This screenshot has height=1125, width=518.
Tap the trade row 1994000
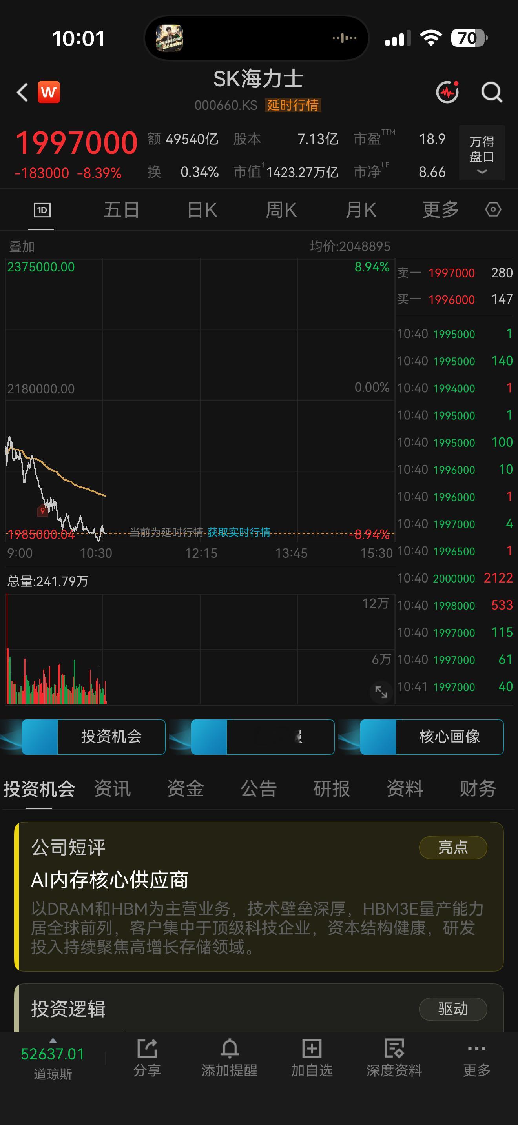click(455, 388)
